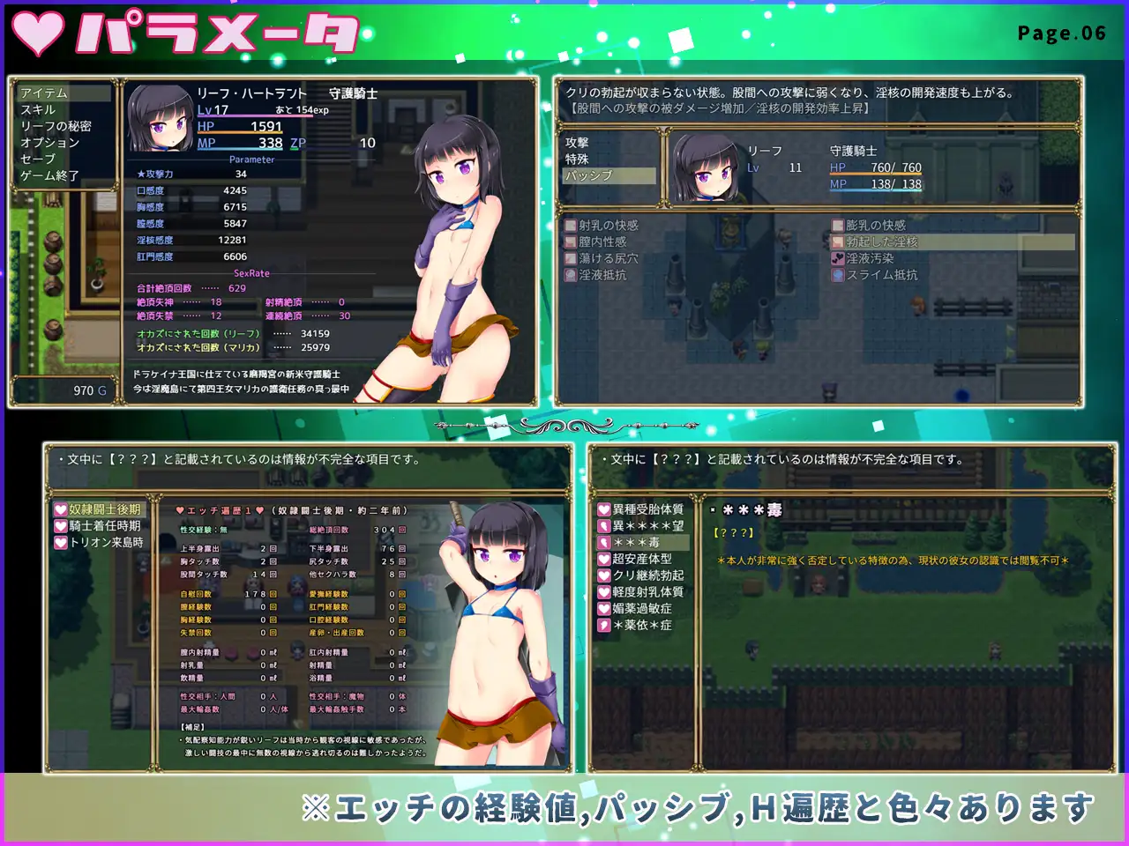Open the アイテム menu entry
This screenshot has width=1129, height=846.
click(x=47, y=92)
